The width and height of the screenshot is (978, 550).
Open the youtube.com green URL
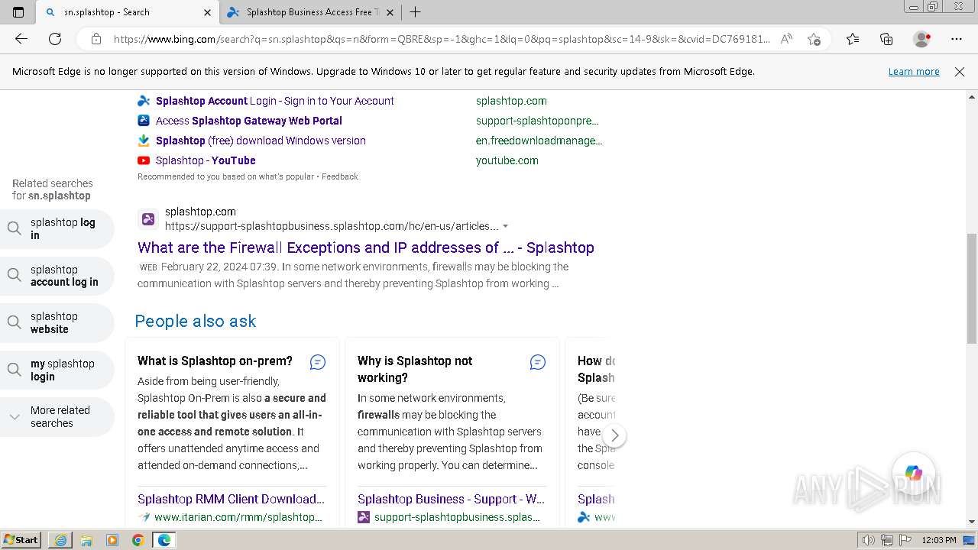[507, 160]
